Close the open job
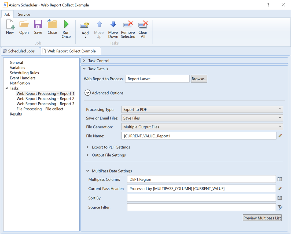291x234 pixels. pos(52,27)
